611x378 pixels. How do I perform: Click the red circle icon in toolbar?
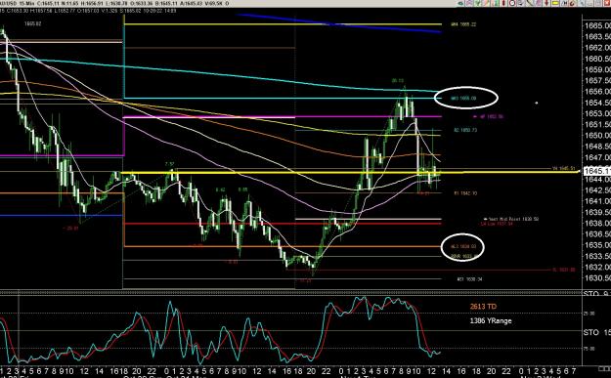pos(512,3)
